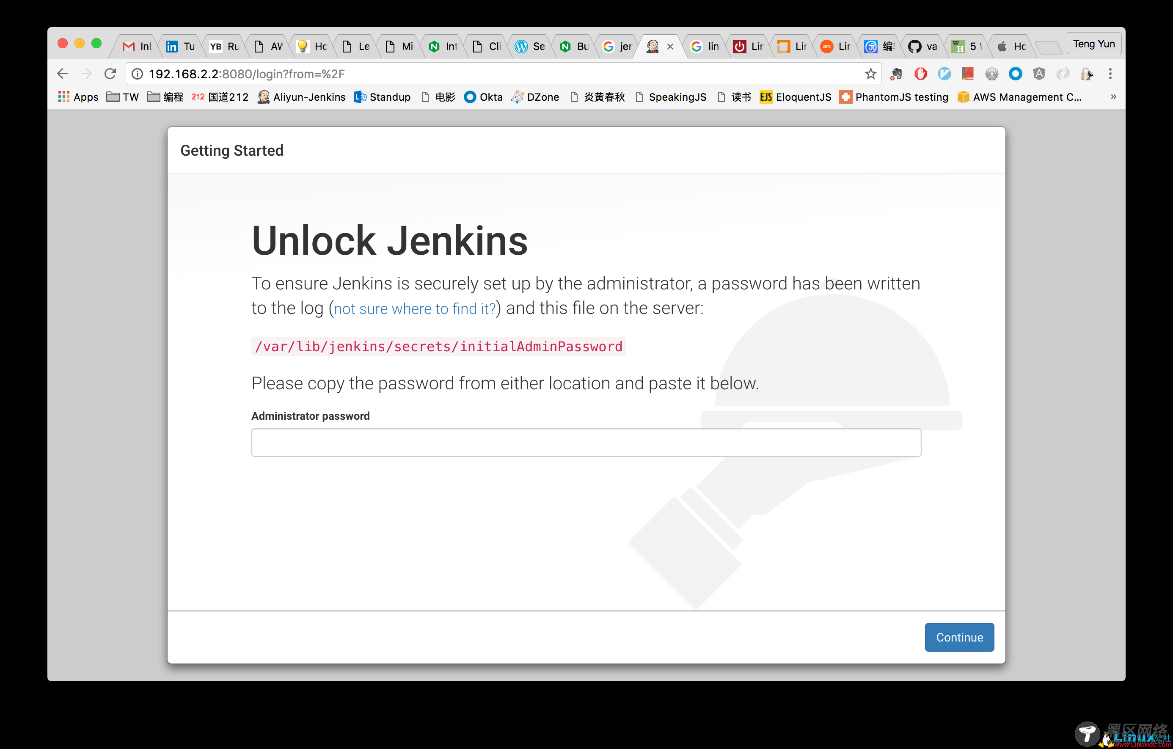Click the red bookmark extension icon
This screenshot has width=1173, height=749.
(x=967, y=74)
